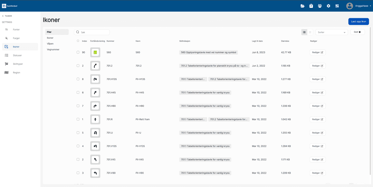The height and width of the screenshot is (187, 373).
Task: Open the Våpen category tab
Action: point(50,44)
